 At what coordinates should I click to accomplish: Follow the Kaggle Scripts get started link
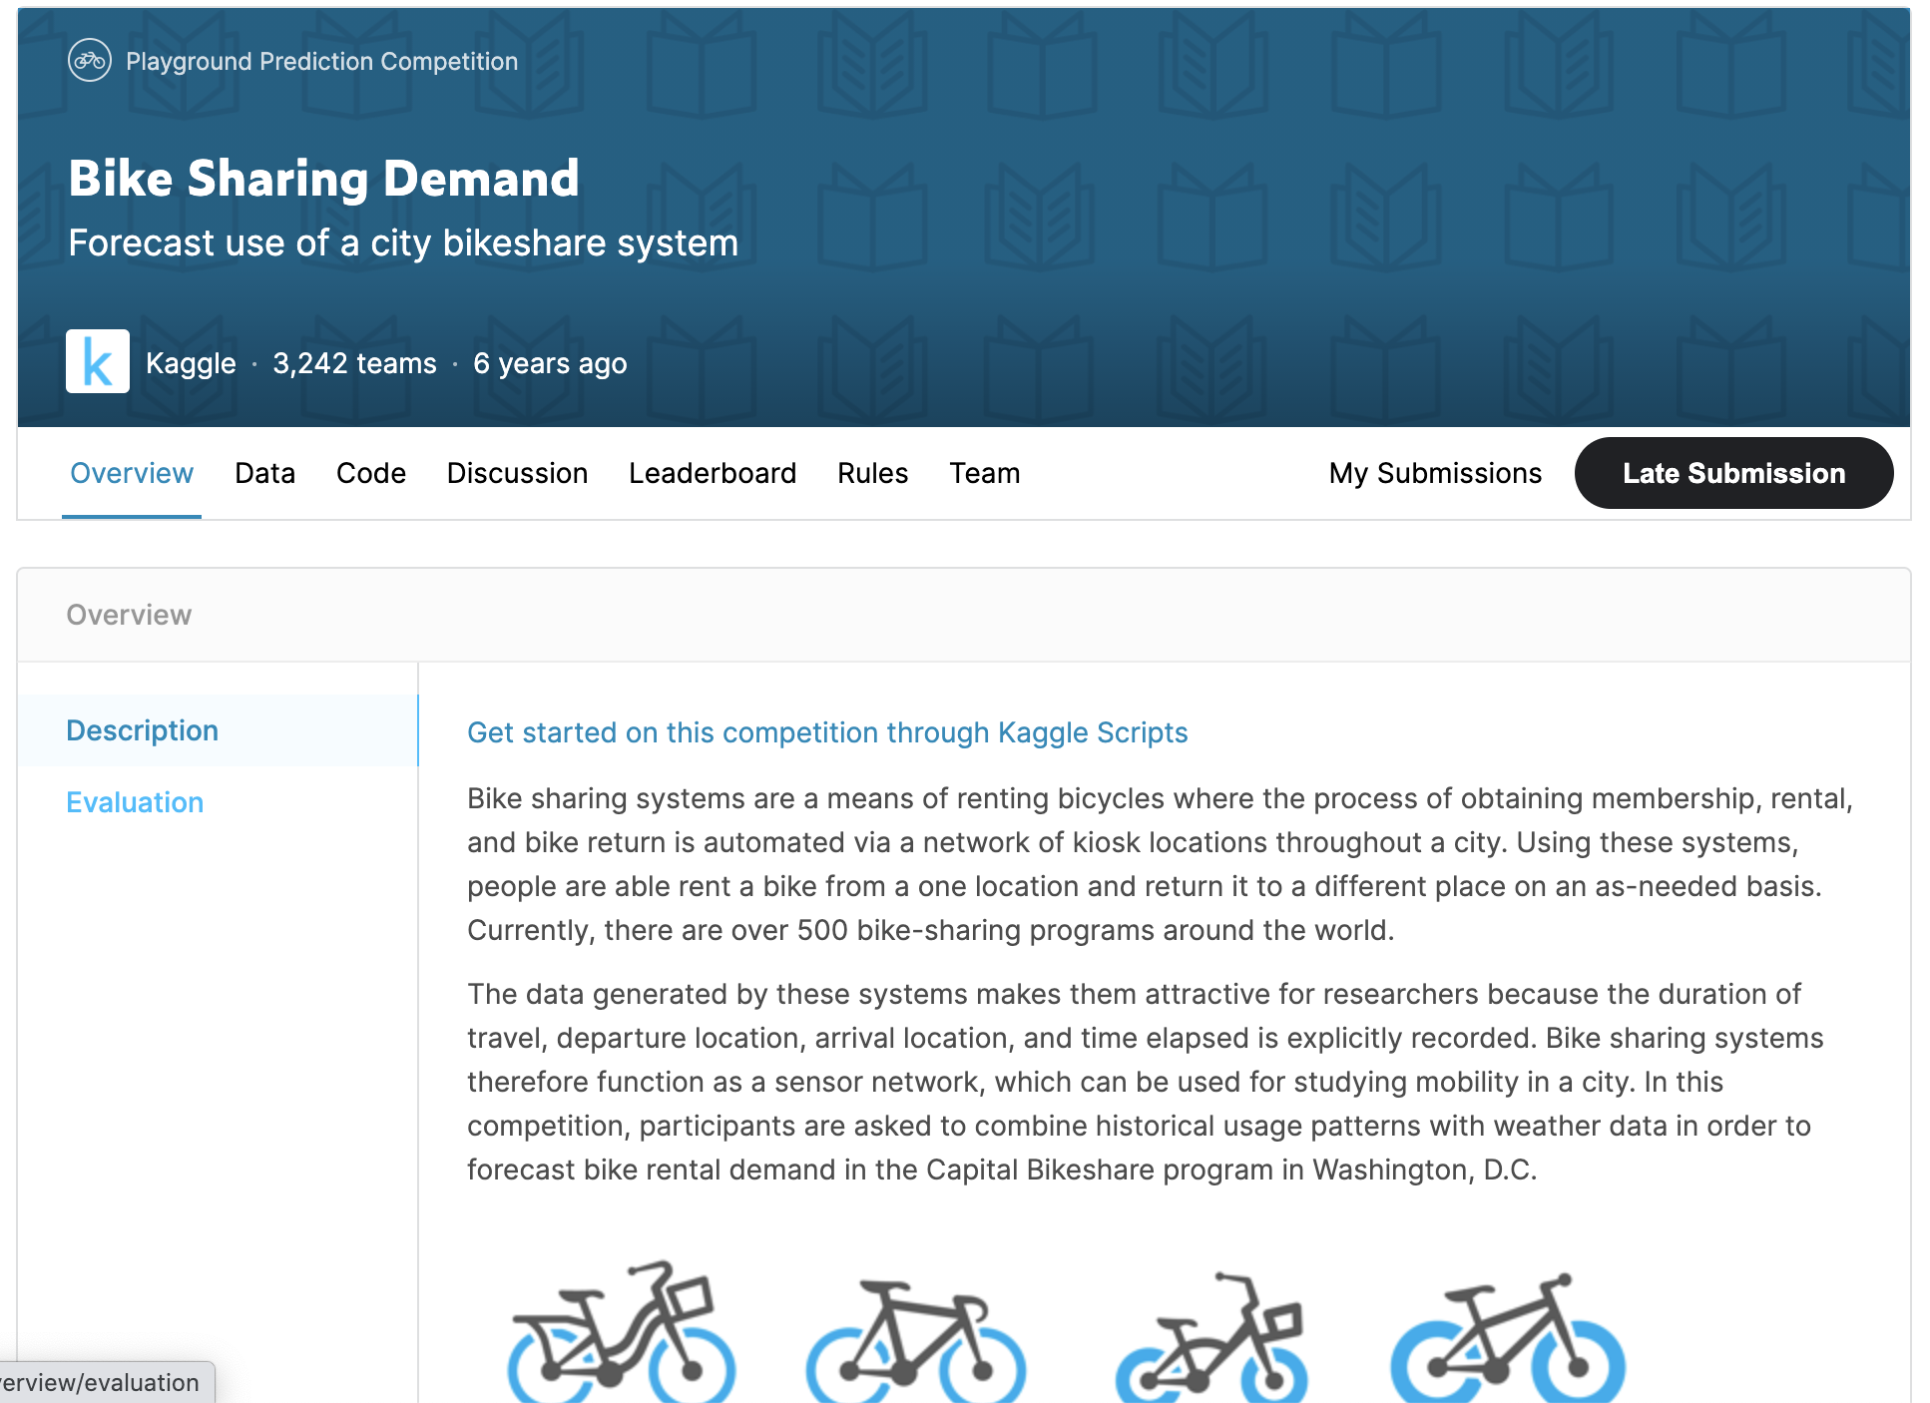(x=827, y=732)
